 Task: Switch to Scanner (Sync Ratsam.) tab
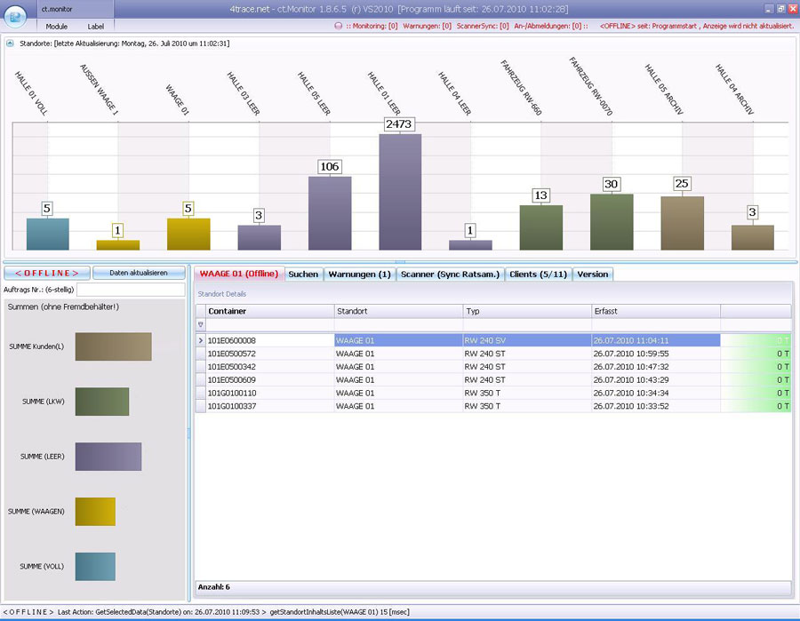452,275
